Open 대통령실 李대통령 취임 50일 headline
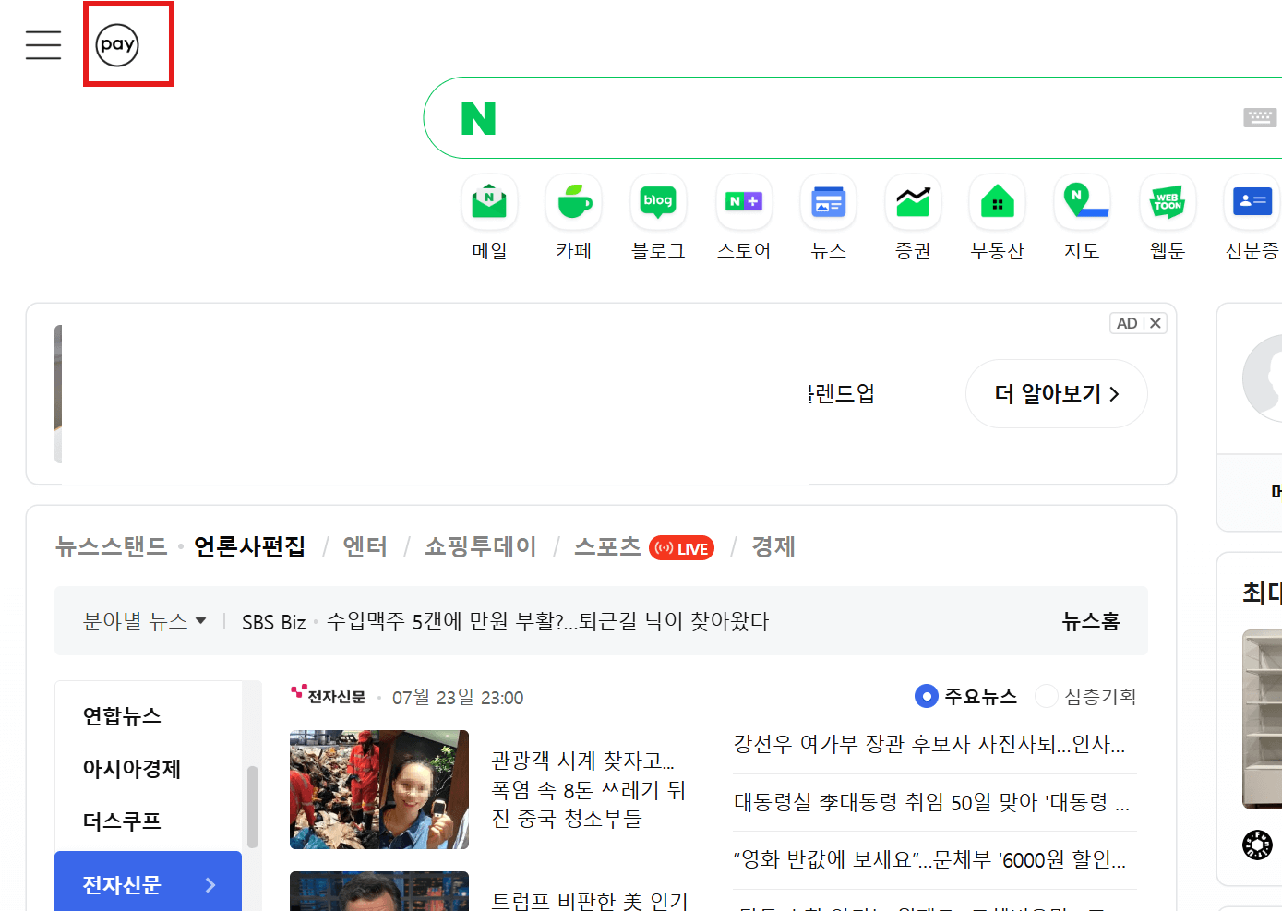This screenshot has height=911, width=1282. 931,802
